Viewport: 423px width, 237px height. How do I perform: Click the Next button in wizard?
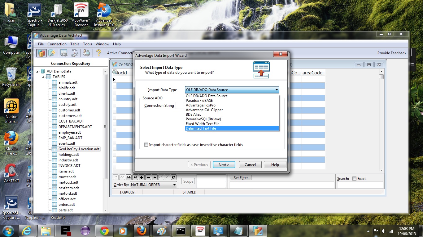[224, 165]
